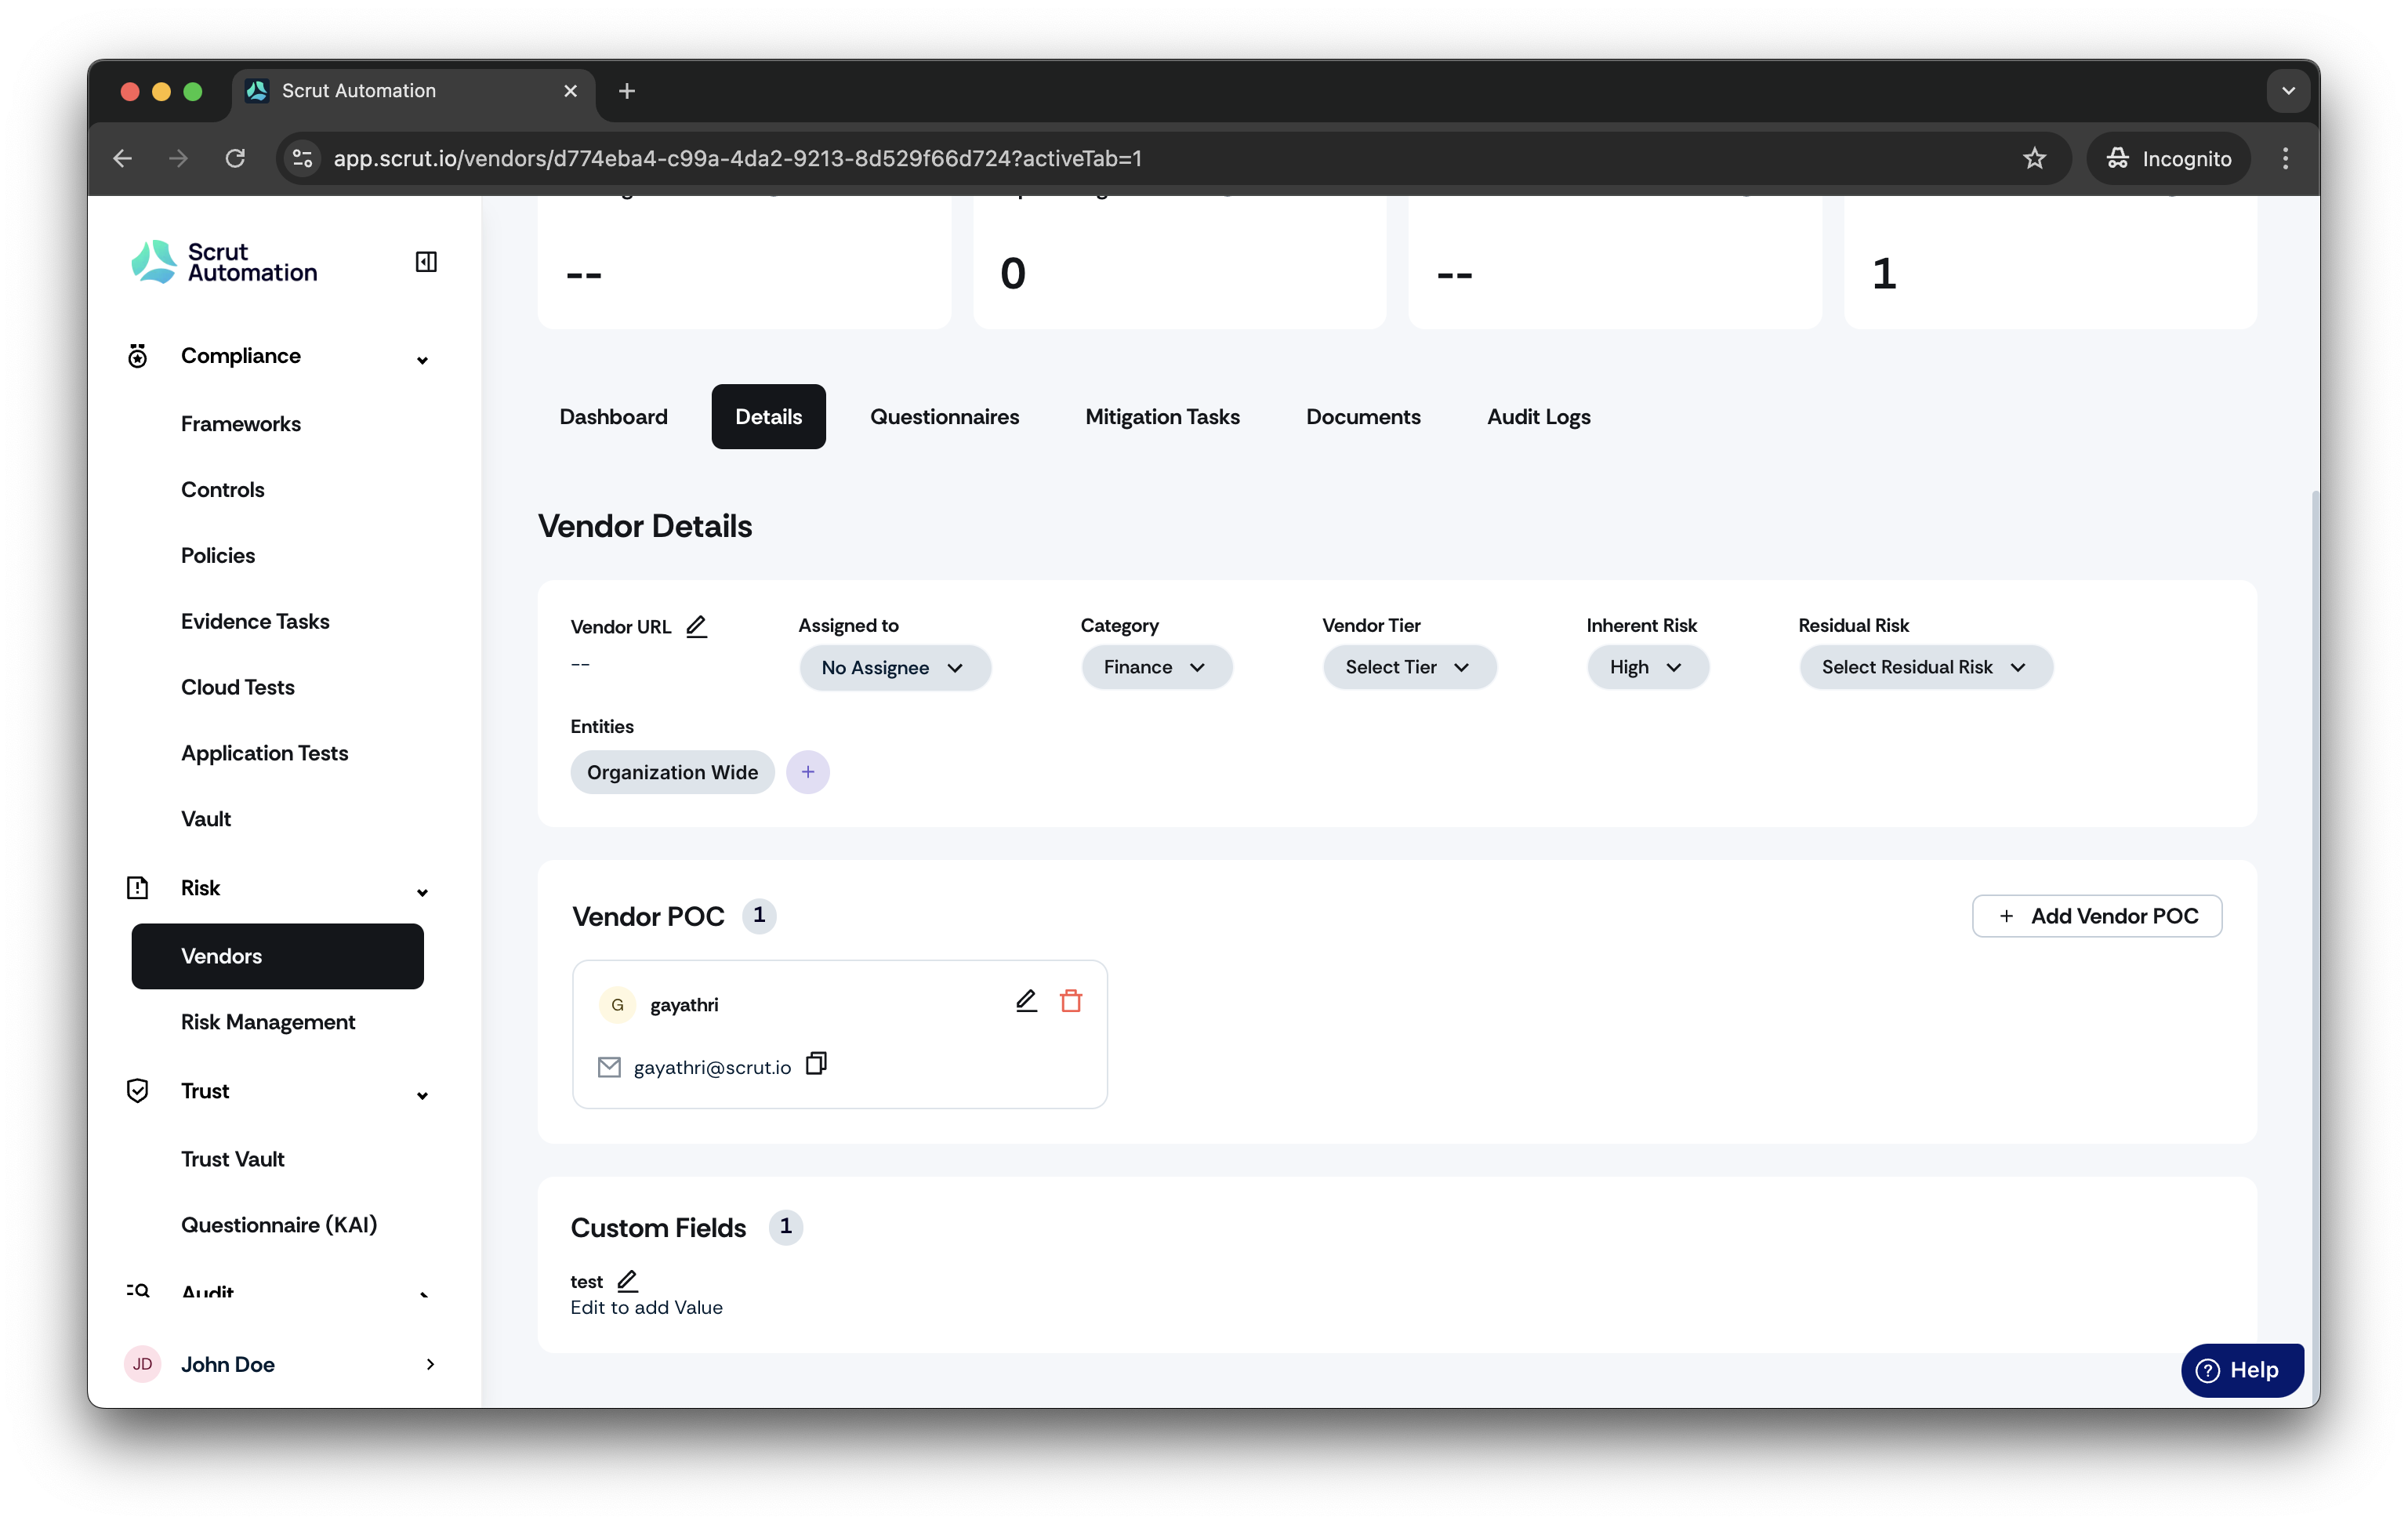Click the Organization Wide entity chip
The height and width of the screenshot is (1524, 2408).
coord(672,772)
